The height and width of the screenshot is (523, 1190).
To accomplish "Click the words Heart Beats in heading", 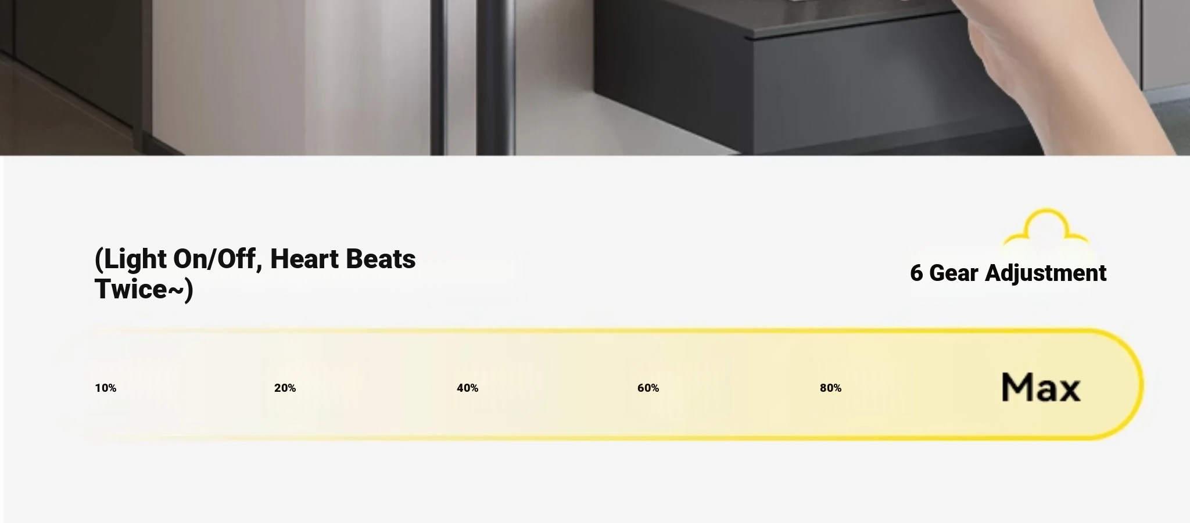I will [343, 259].
